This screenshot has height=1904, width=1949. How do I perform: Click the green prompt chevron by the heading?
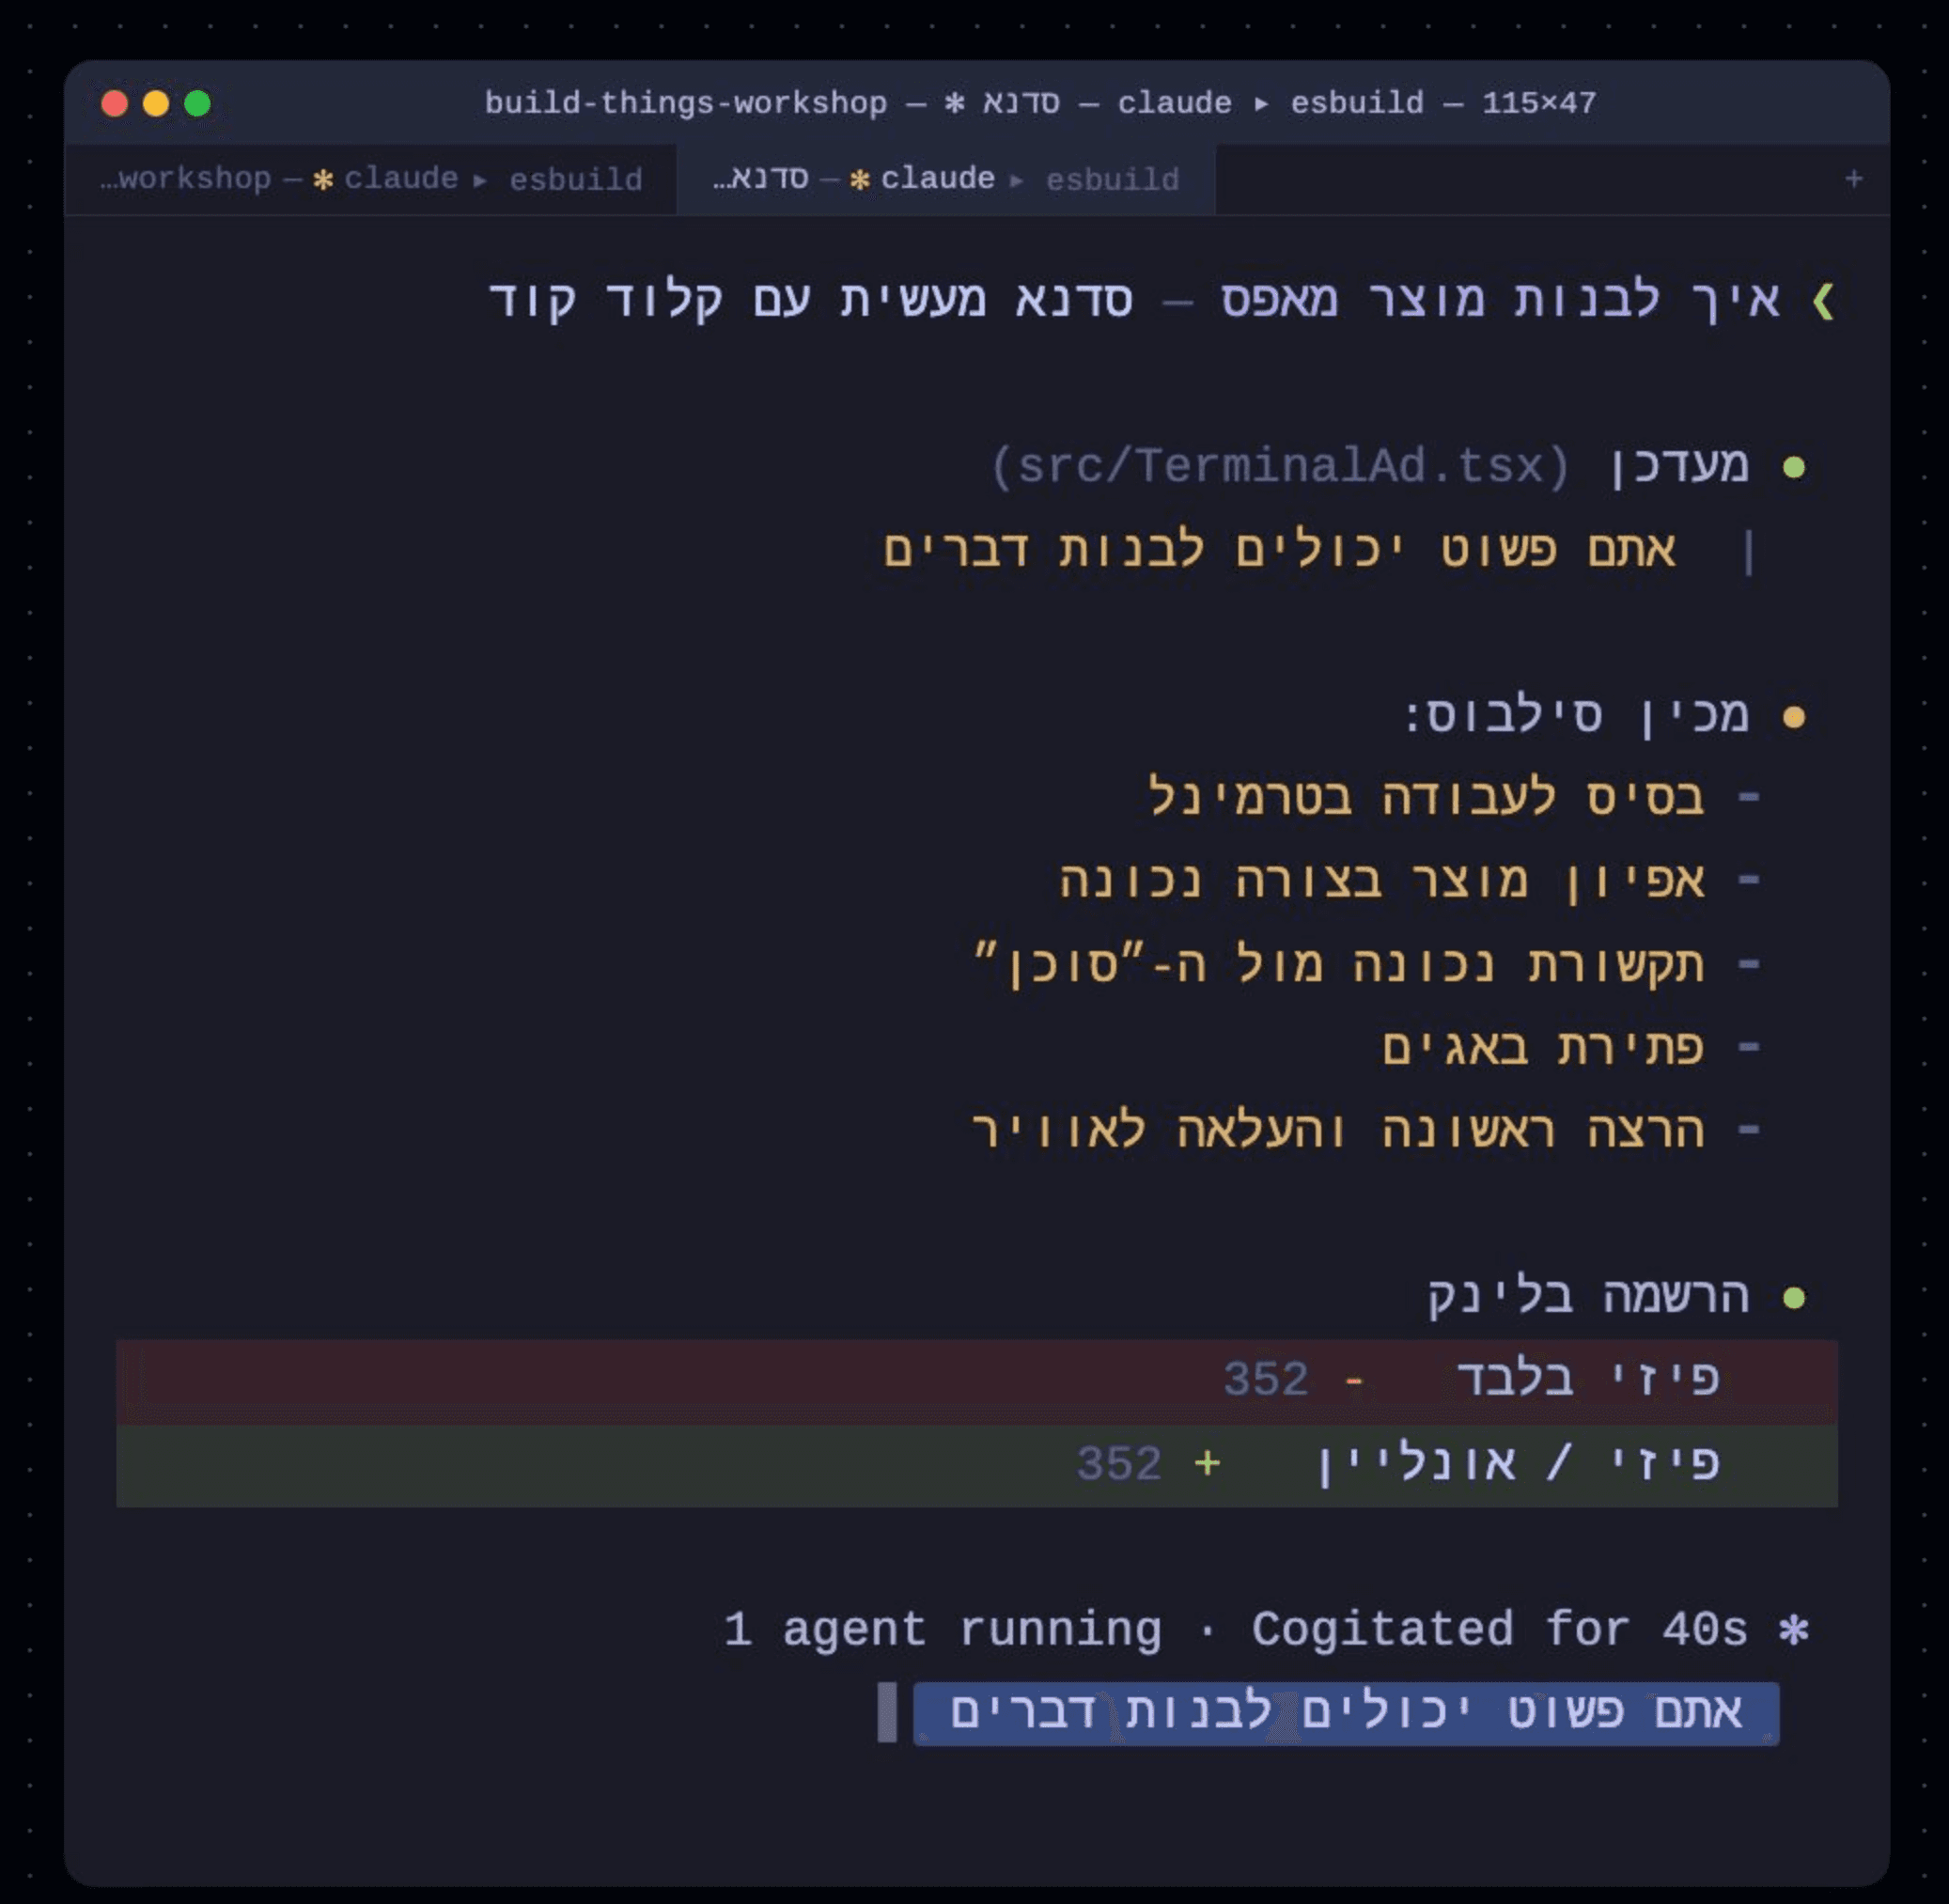click(x=1823, y=301)
